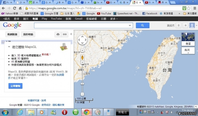This screenshot has width=198, height=116.
Task: Open 日曆 calendar in black bar
Action: (x=104, y=19)
